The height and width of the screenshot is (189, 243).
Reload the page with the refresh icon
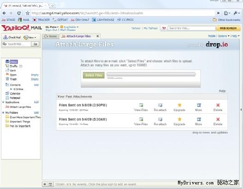pos(19,13)
